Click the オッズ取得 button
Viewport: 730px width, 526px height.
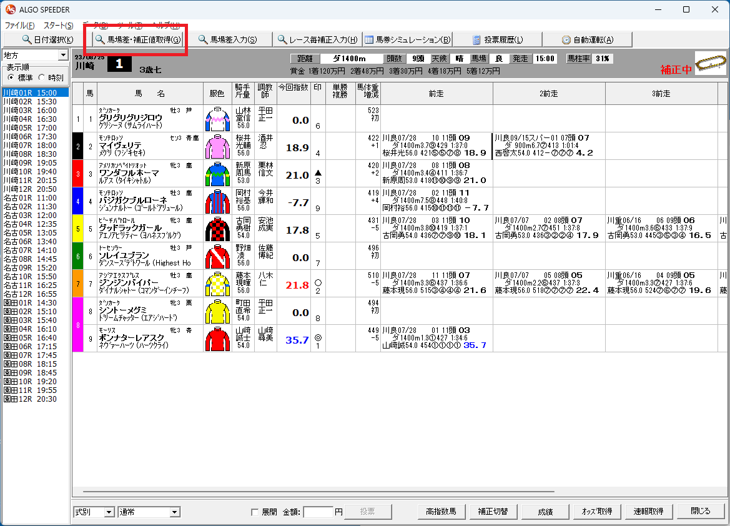tap(597, 511)
